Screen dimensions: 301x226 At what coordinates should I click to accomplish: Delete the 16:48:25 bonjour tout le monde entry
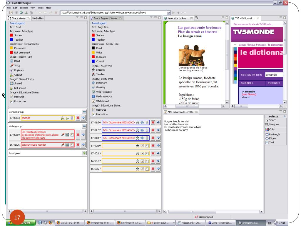[x=78, y=145]
